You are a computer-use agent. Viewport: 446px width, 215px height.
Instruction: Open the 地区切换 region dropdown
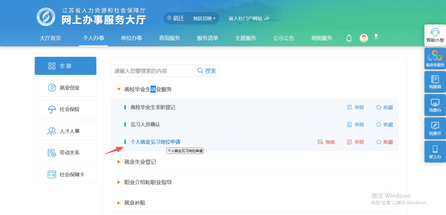[204, 18]
